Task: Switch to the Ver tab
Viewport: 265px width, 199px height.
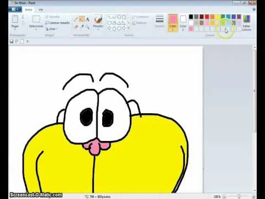Action: [x=41, y=9]
